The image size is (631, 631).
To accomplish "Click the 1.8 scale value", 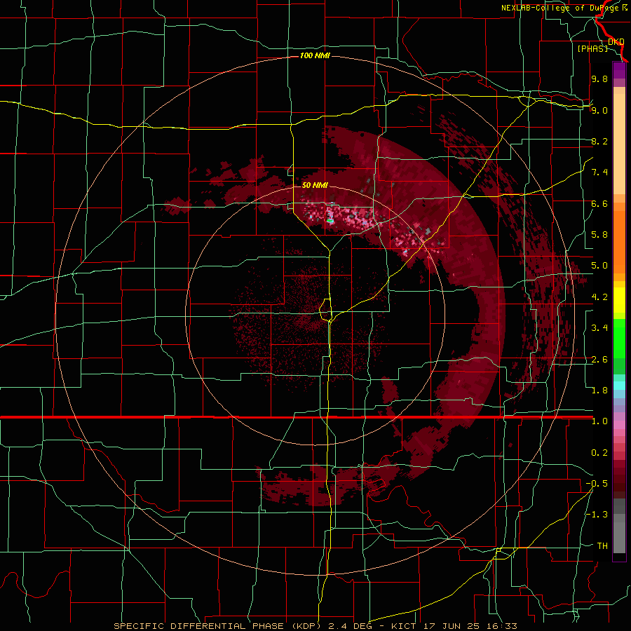I will tap(599, 391).
